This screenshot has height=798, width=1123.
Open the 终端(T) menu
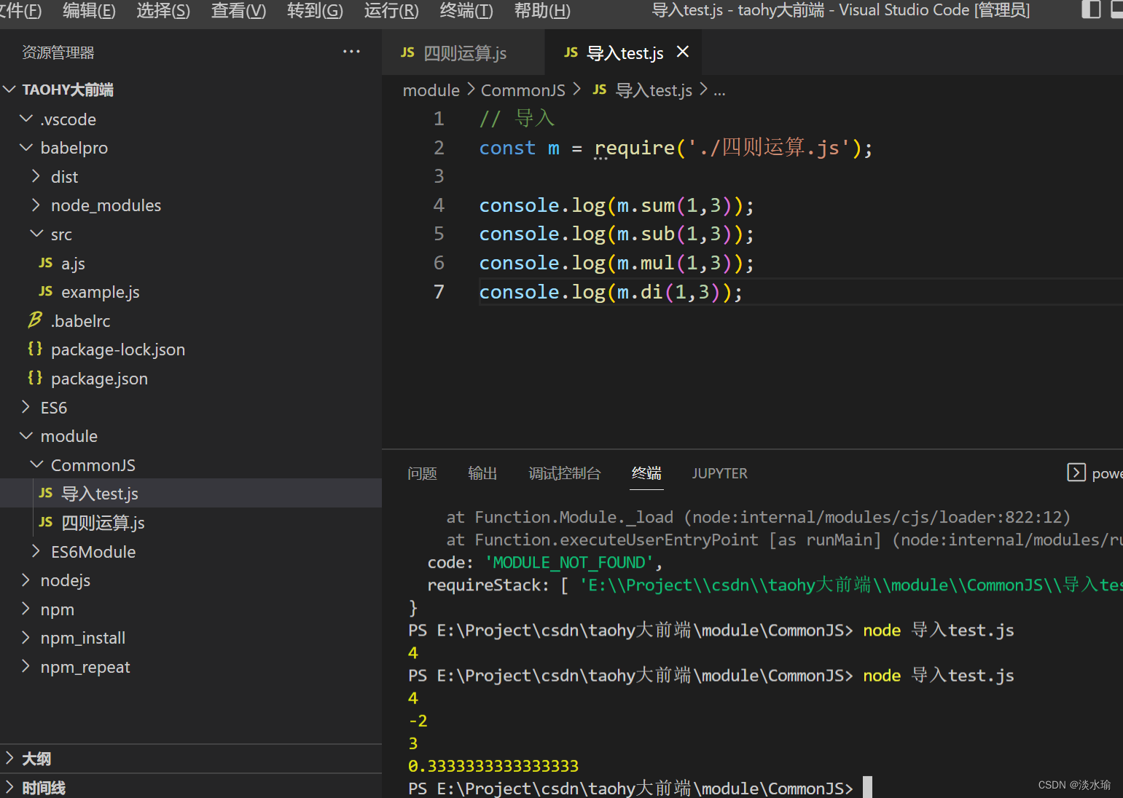[x=466, y=10]
